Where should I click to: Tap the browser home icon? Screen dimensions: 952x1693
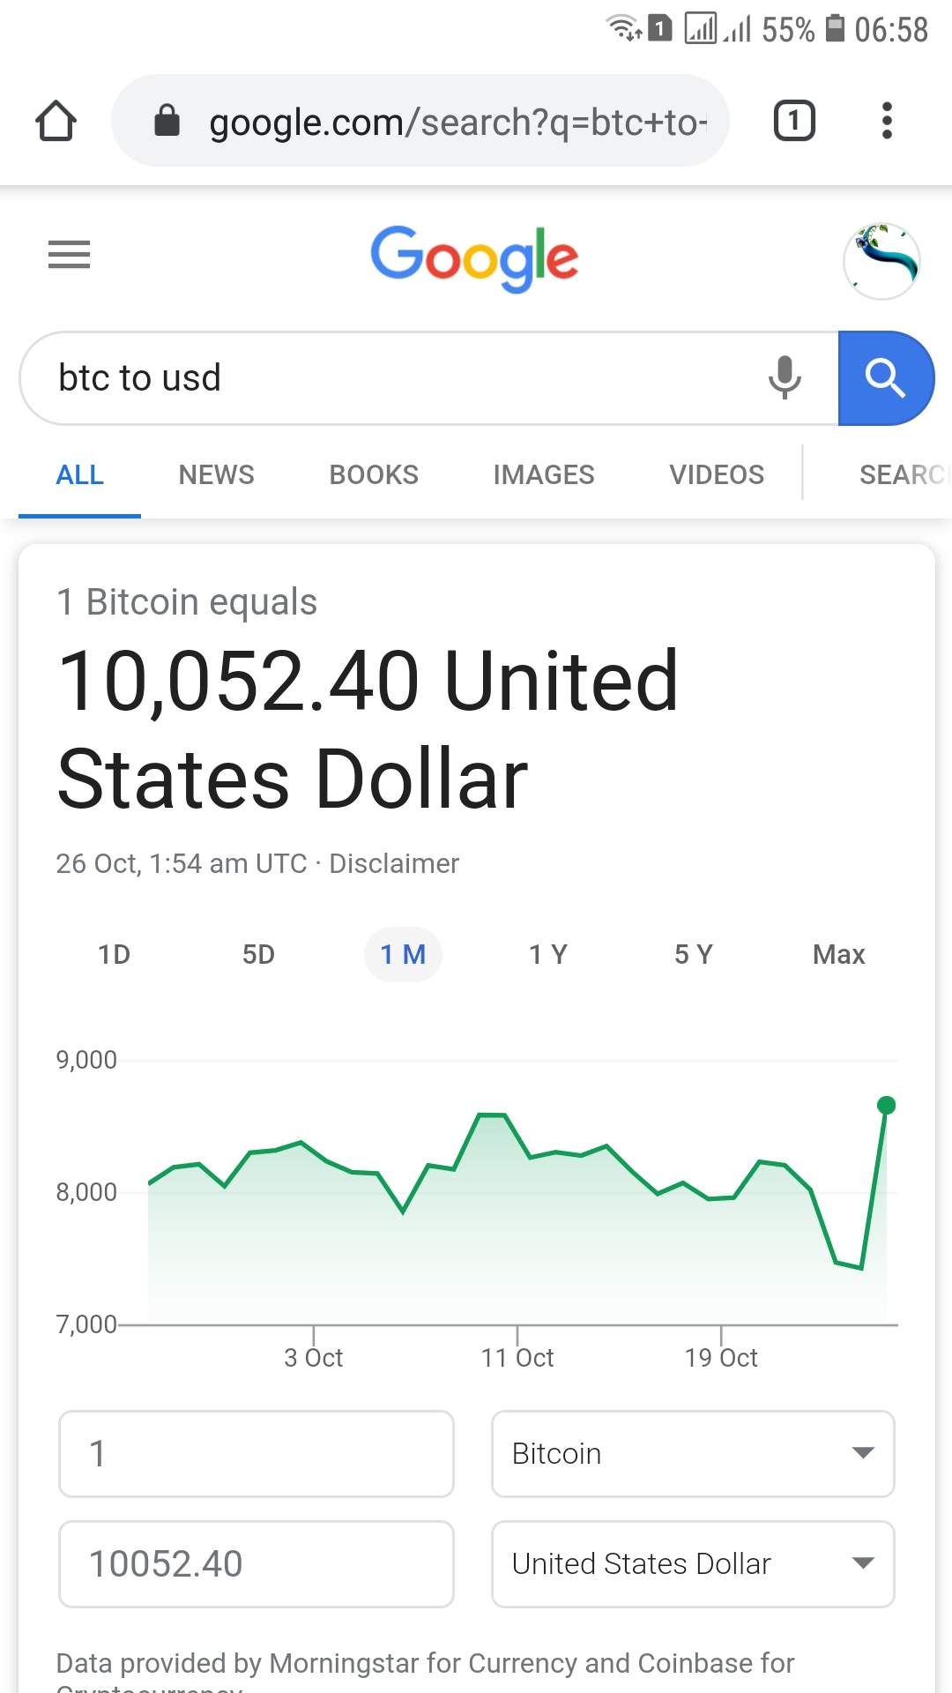[x=56, y=121]
